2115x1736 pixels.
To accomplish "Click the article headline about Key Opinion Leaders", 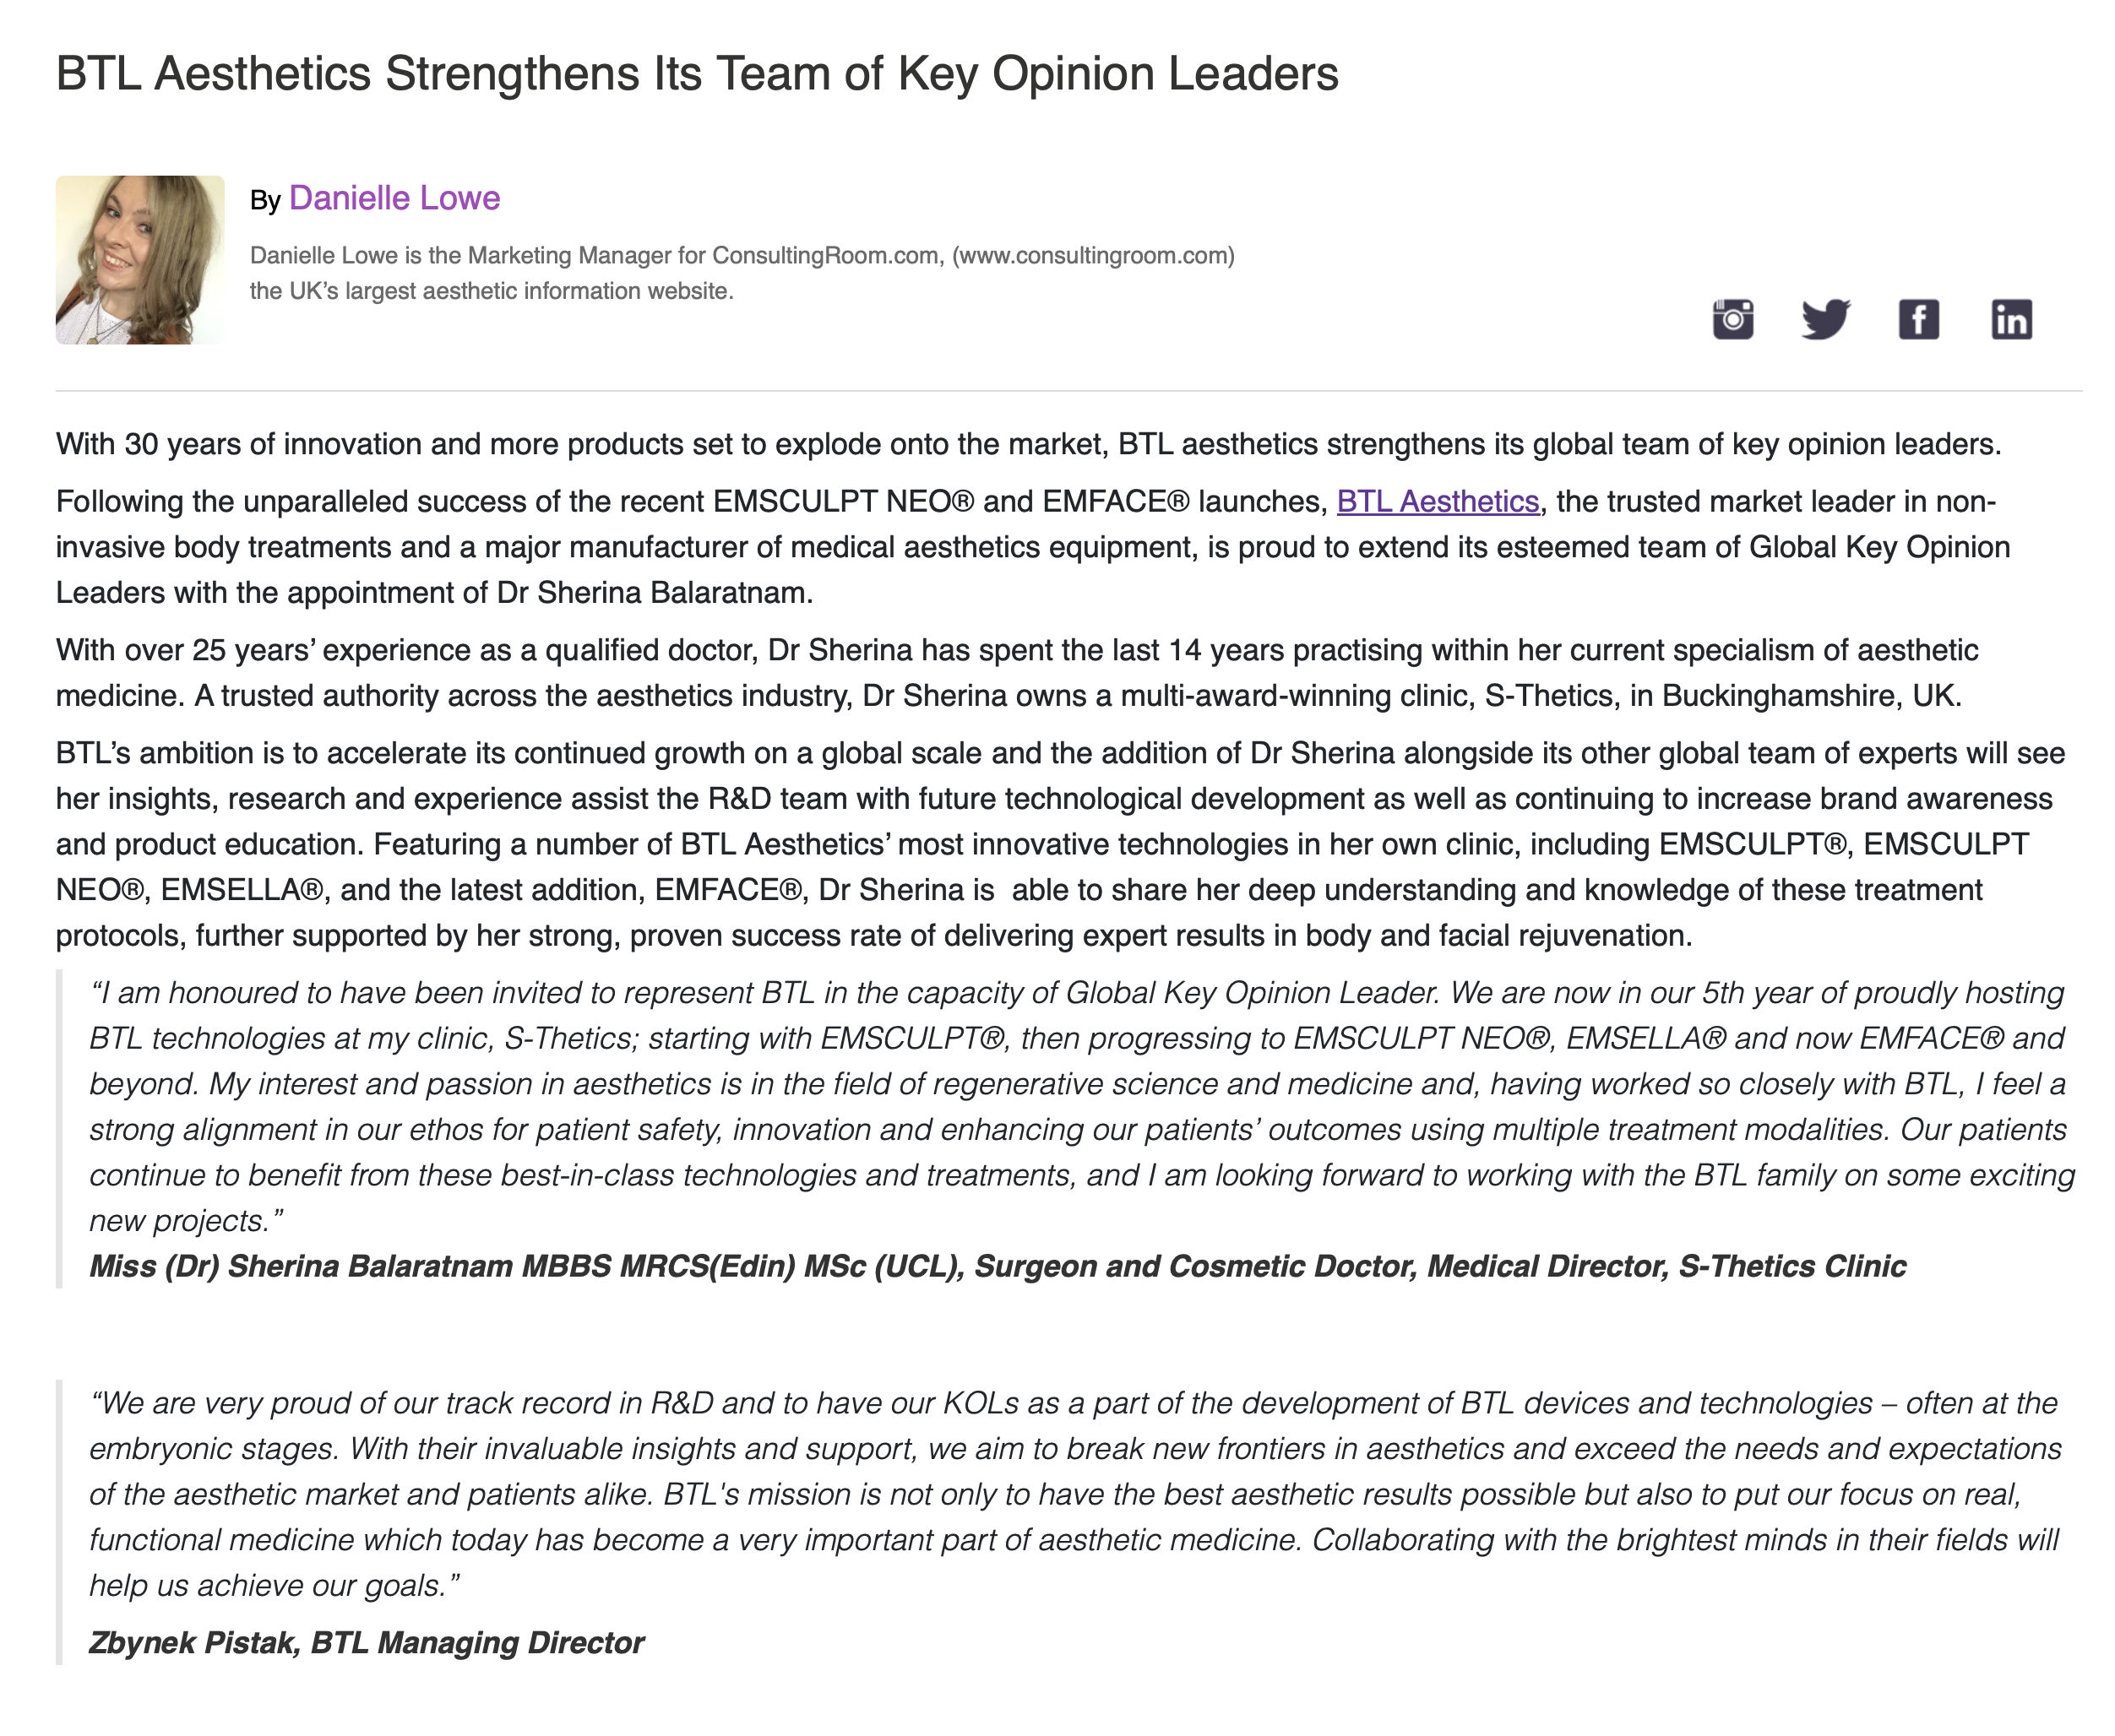I will tap(696, 73).
